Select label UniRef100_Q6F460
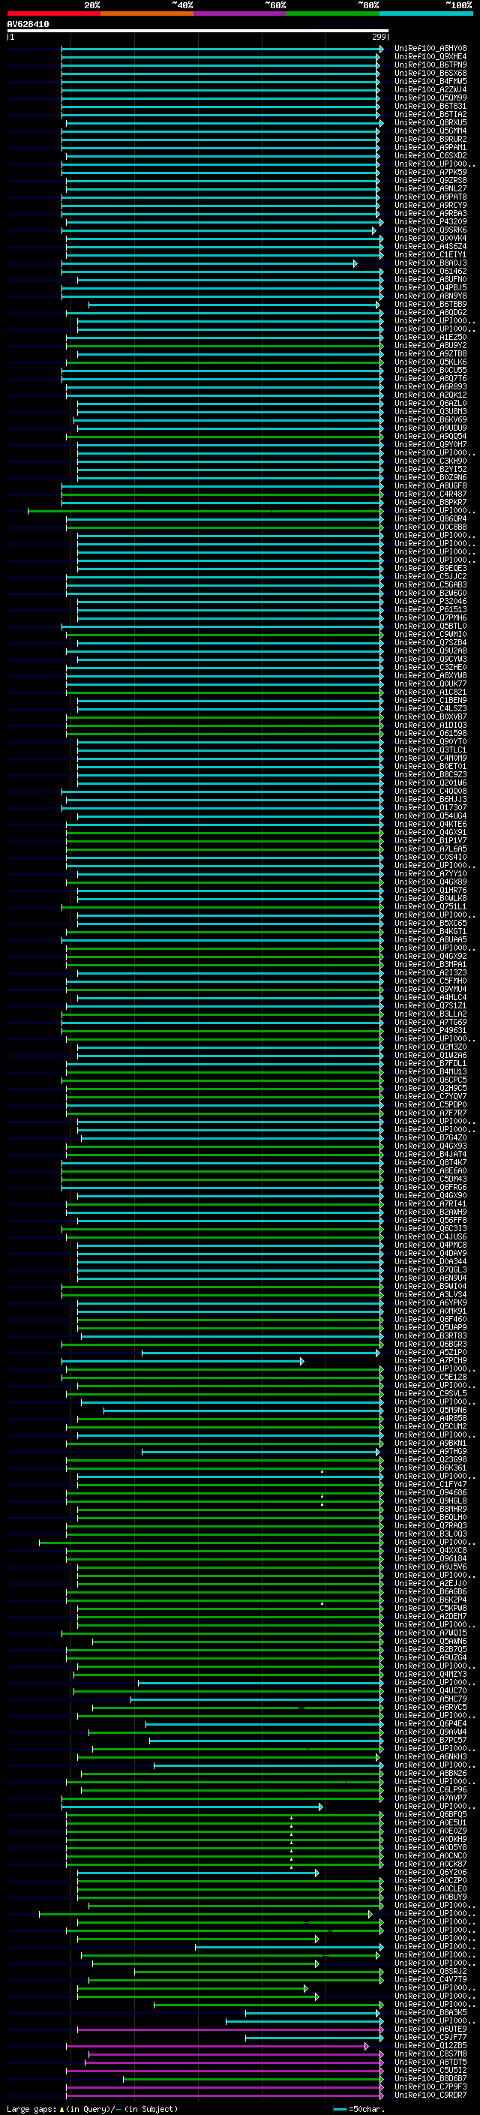The width and height of the screenshot is (480, 2115). (x=430, y=1320)
